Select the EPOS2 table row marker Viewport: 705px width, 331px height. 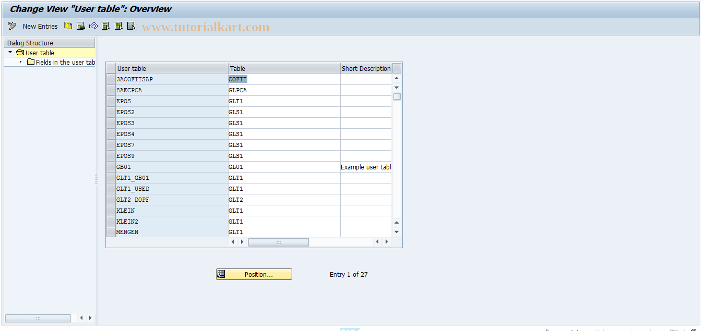[111, 112]
